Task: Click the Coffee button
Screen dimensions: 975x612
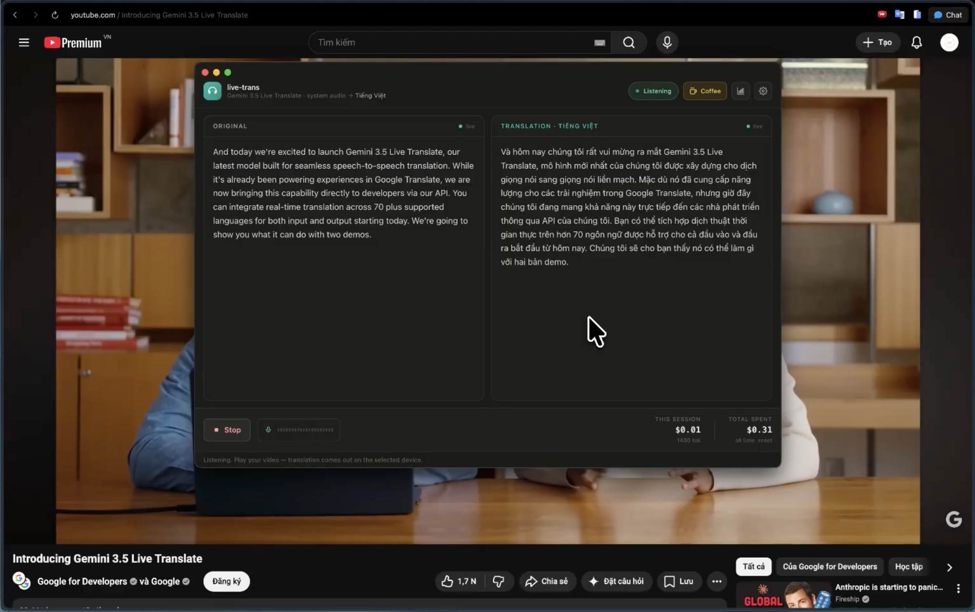Action: (705, 91)
